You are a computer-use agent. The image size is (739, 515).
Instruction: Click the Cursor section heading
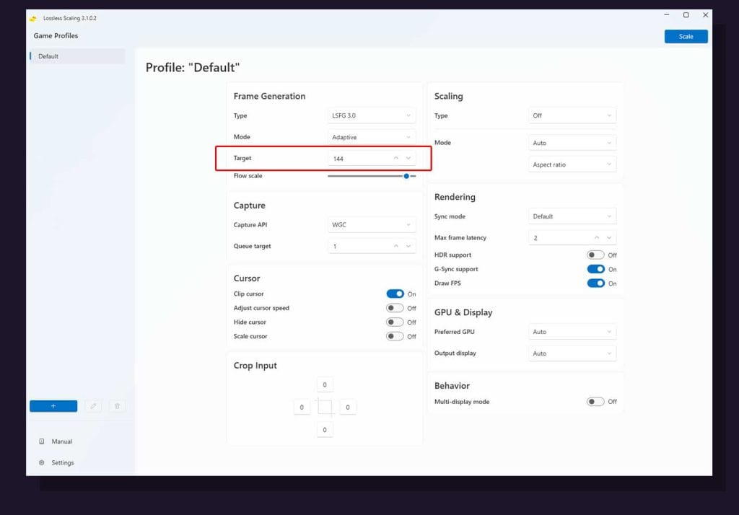(x=247, y=278)
